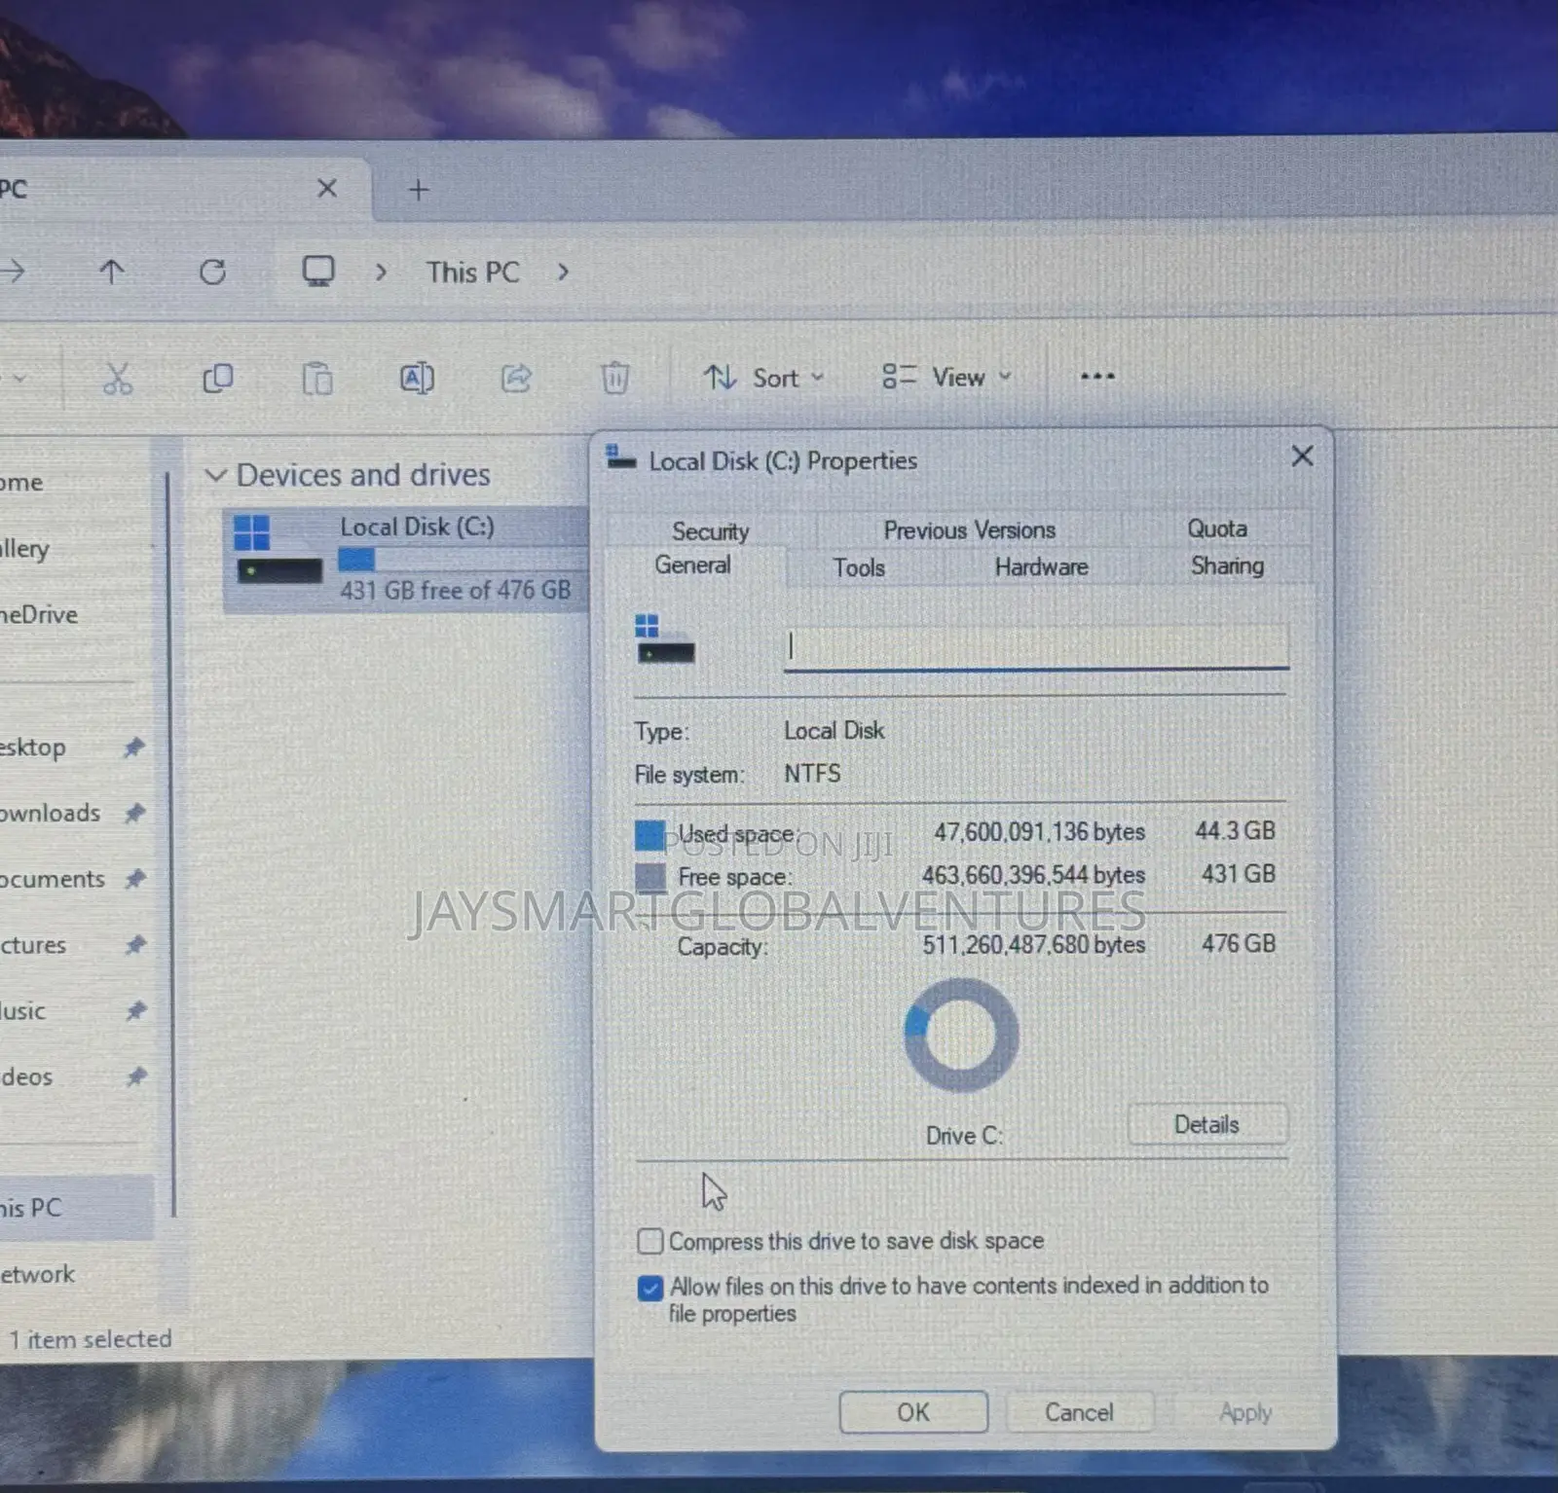
Task: Select Network in navigation pane
Action: coord(37,1274)
